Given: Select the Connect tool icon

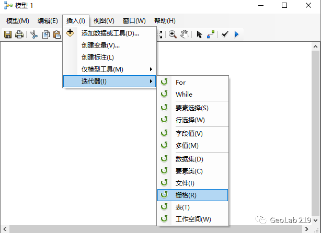Looking at the screenshot, I should pos(211,34).
